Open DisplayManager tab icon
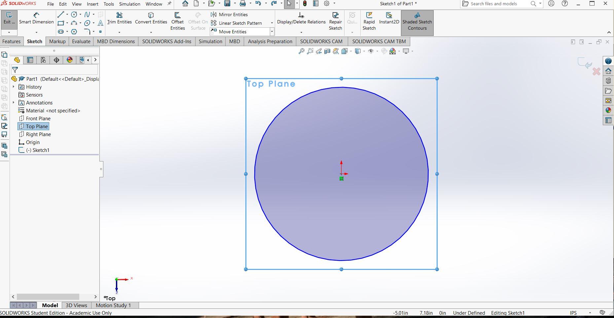 (70, 60)
